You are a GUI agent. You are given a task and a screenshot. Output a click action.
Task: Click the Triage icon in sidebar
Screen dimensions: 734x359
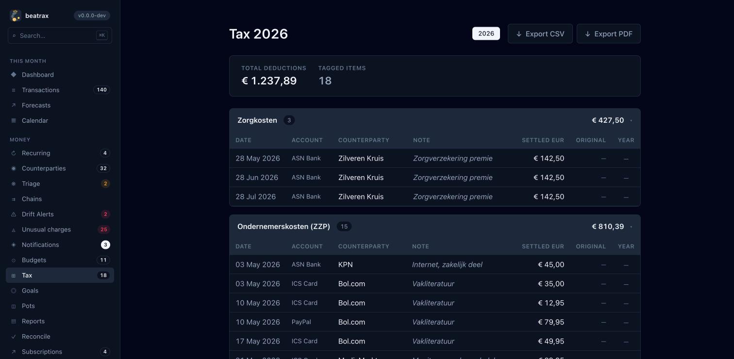pos(14,184)
